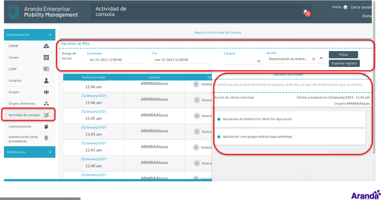The width and height of the screenshot is (385, 200).
Task: Select Actividad de consola network icon
Action: coord(46,115)
